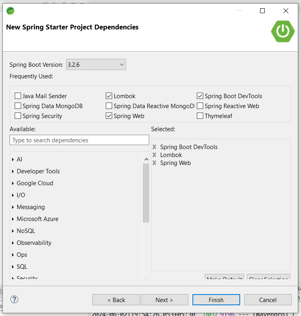Uncheck Spring Boot DevTools checkbox

200,96
